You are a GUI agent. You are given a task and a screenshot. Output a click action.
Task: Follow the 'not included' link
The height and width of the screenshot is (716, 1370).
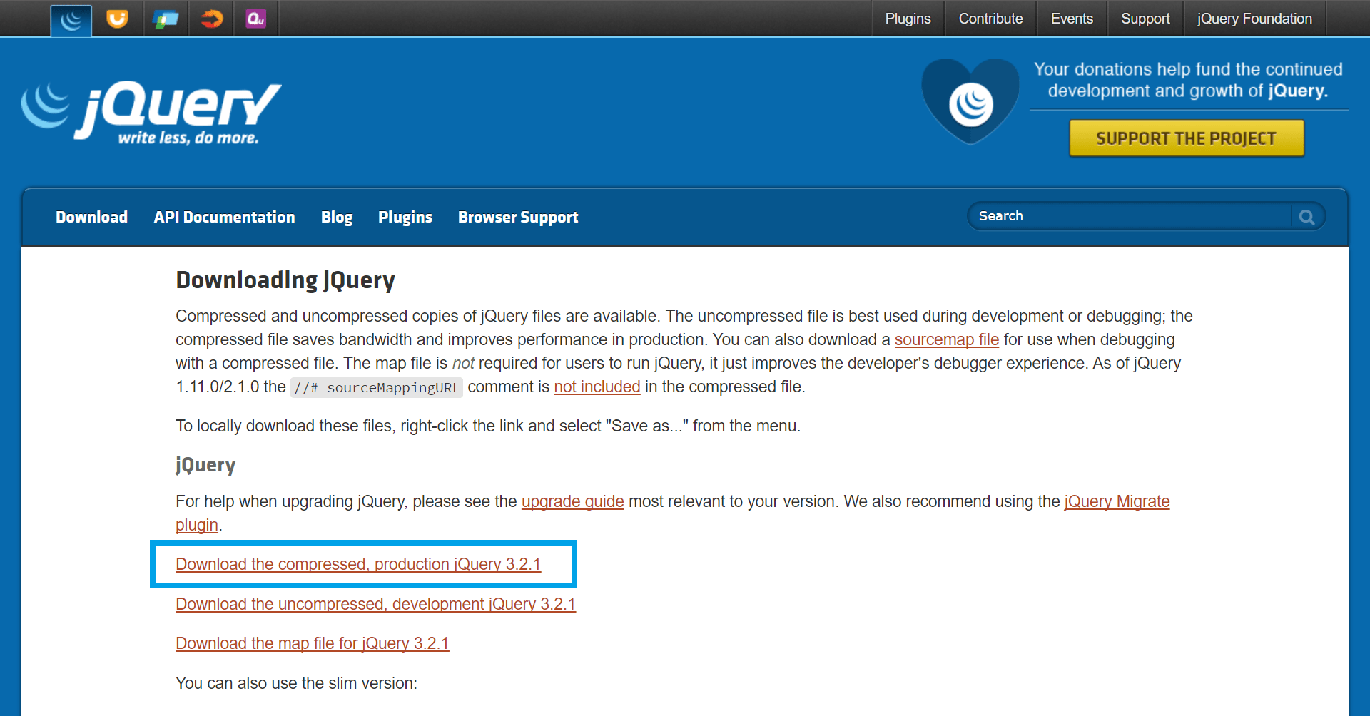pos(597,387)
